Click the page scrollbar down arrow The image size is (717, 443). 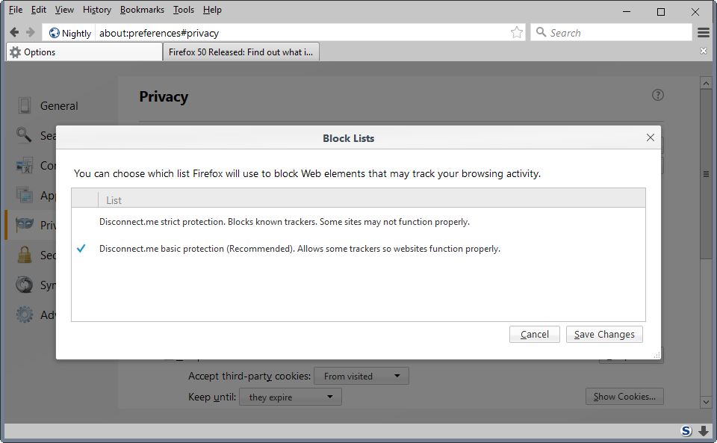coord(706,402)
